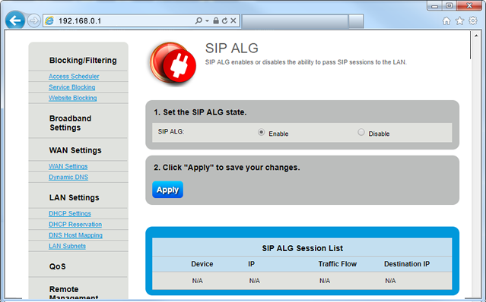Select the open browser tab
The height and width of the screenshot is (302, 486).
click(x=294, y=22)
